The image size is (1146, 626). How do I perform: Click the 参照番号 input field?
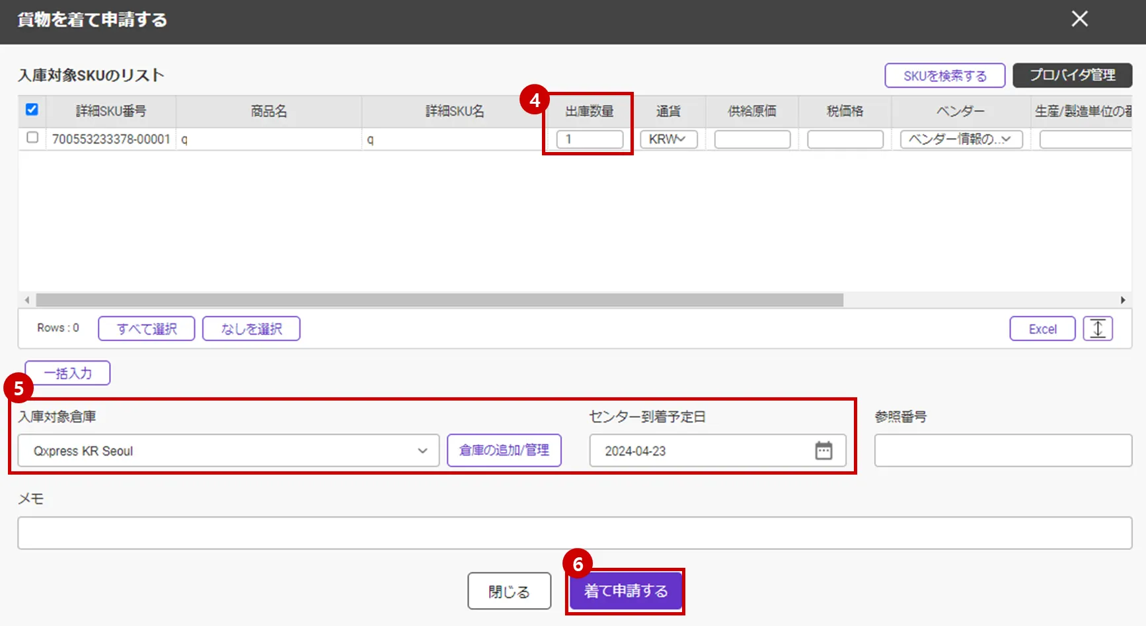tap(1003, 451)
